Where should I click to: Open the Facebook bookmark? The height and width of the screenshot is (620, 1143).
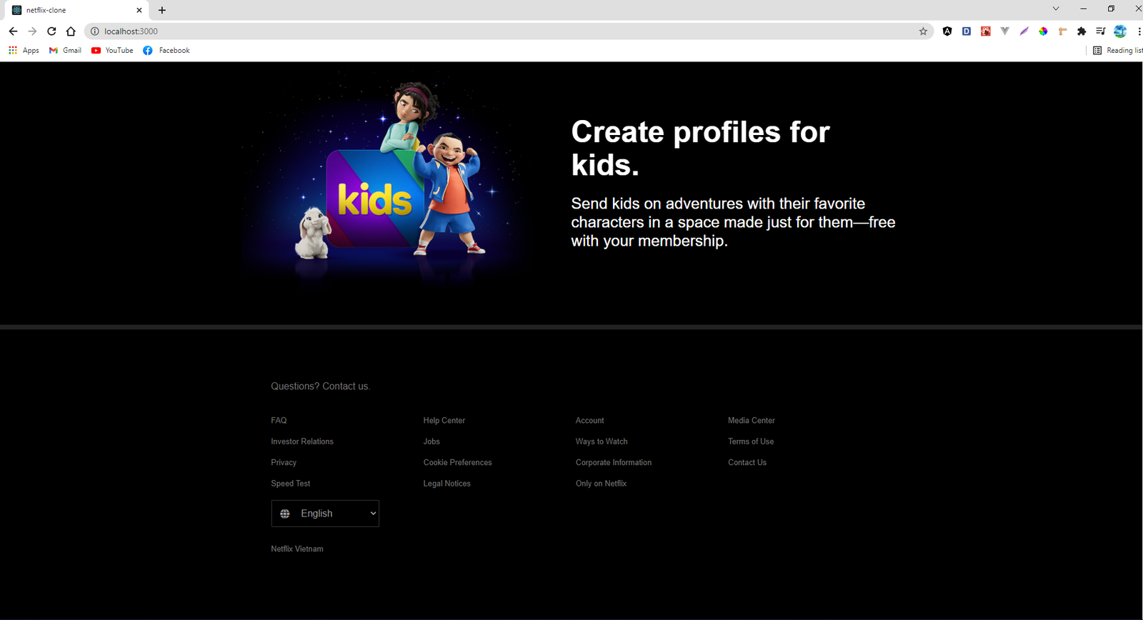tap(166, 51)
